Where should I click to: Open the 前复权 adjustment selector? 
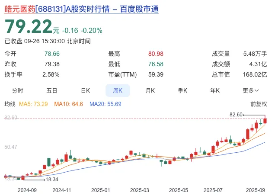(259, 104)
